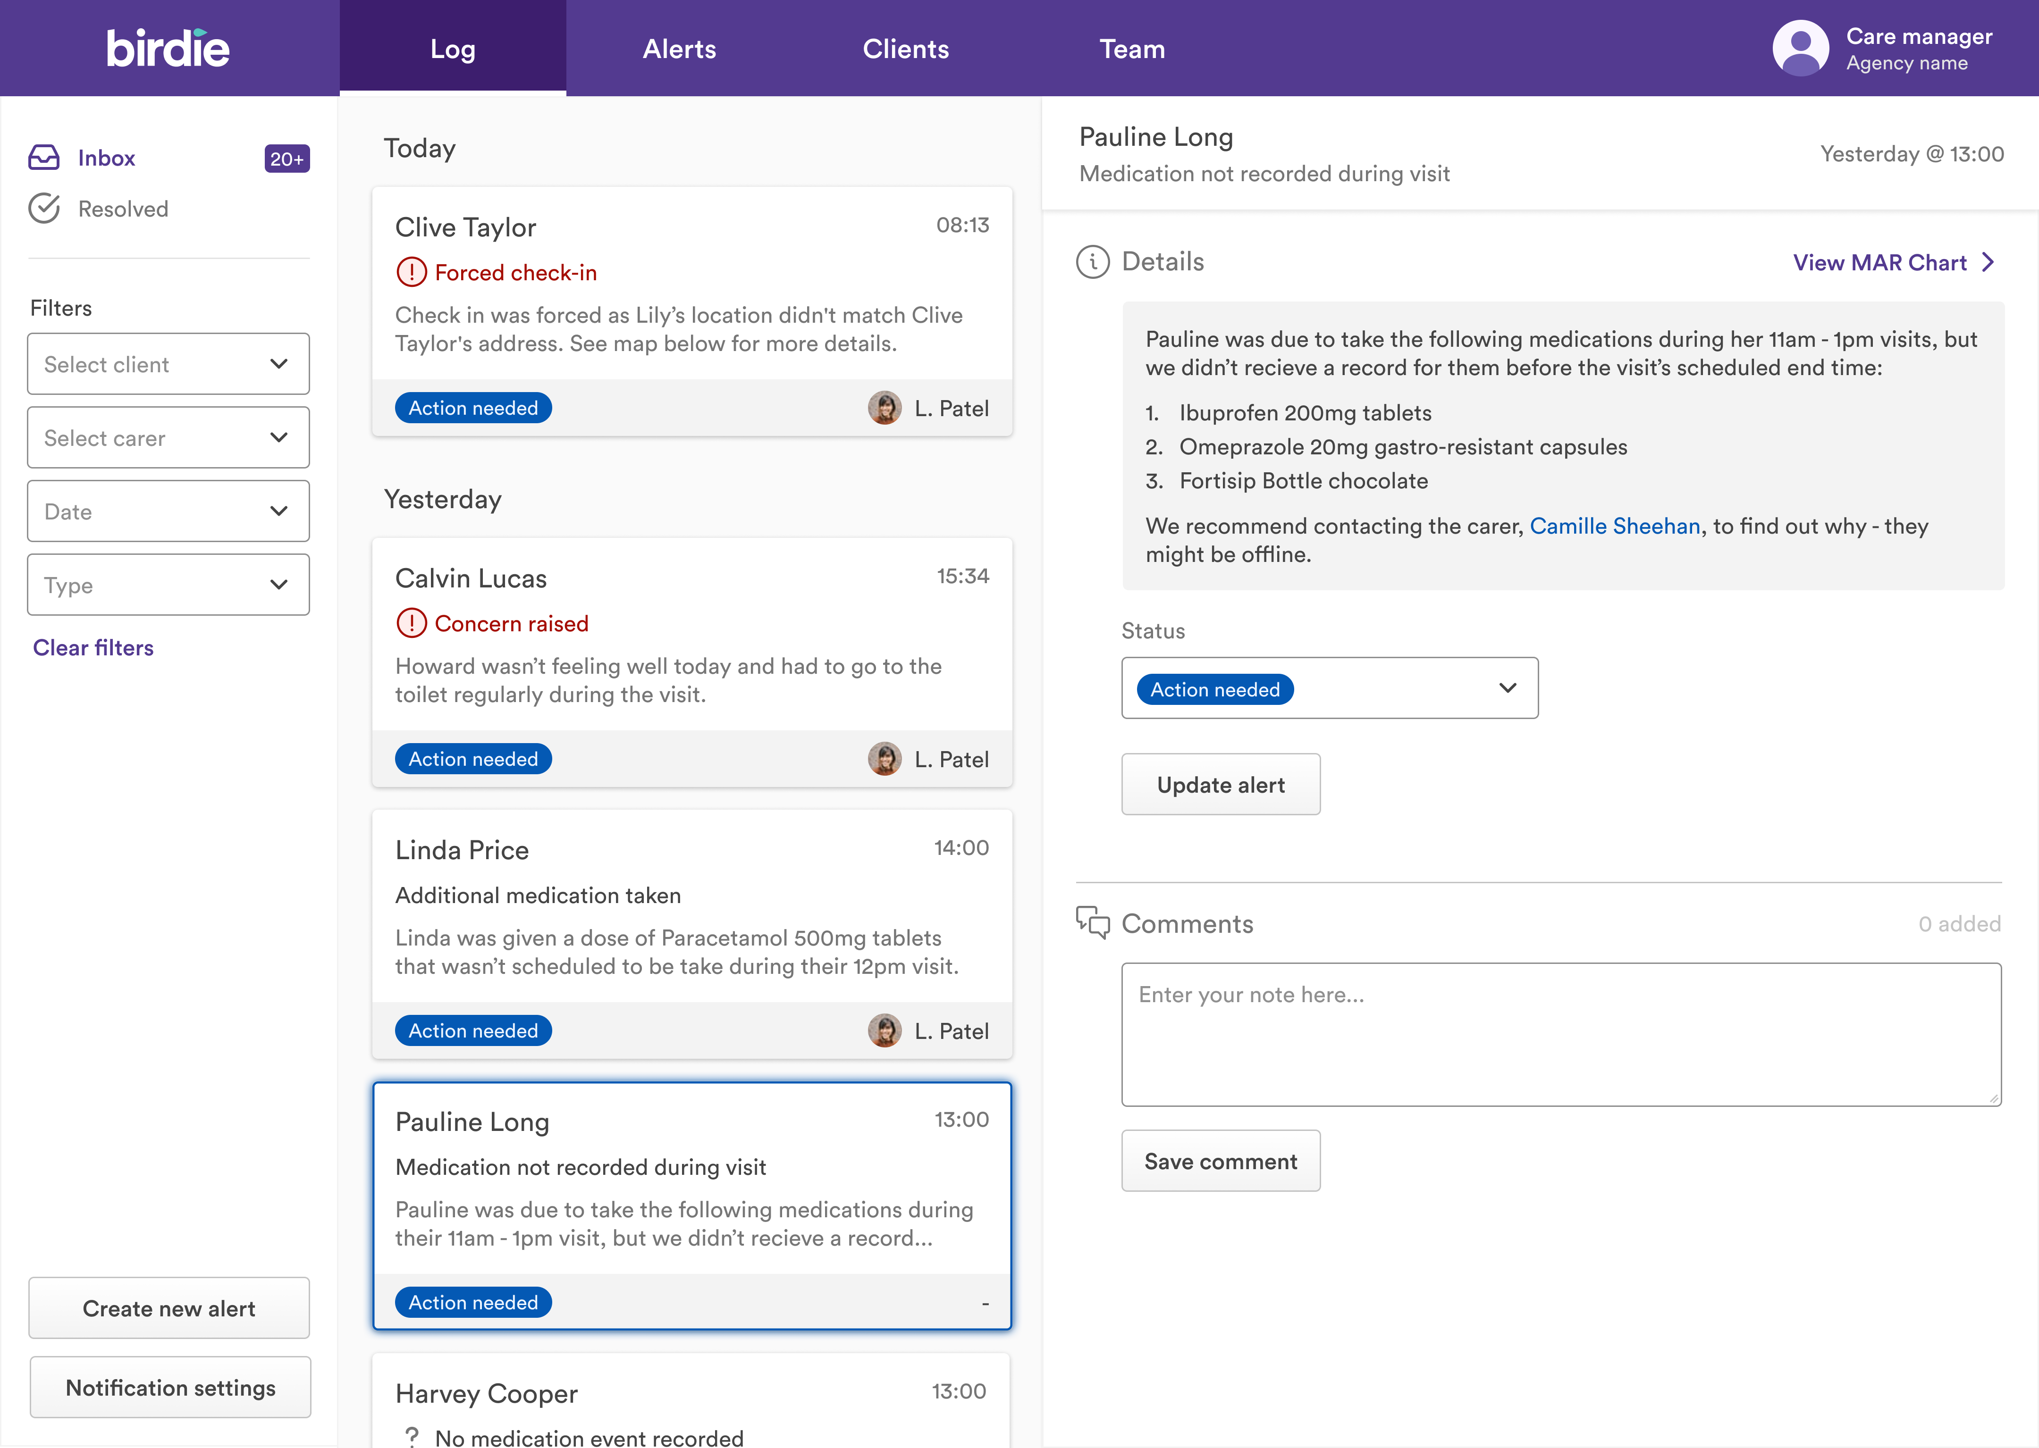2039x1448 pixels.
Task: Click the Comments speech bubble icon
Action: point(1093,922)
